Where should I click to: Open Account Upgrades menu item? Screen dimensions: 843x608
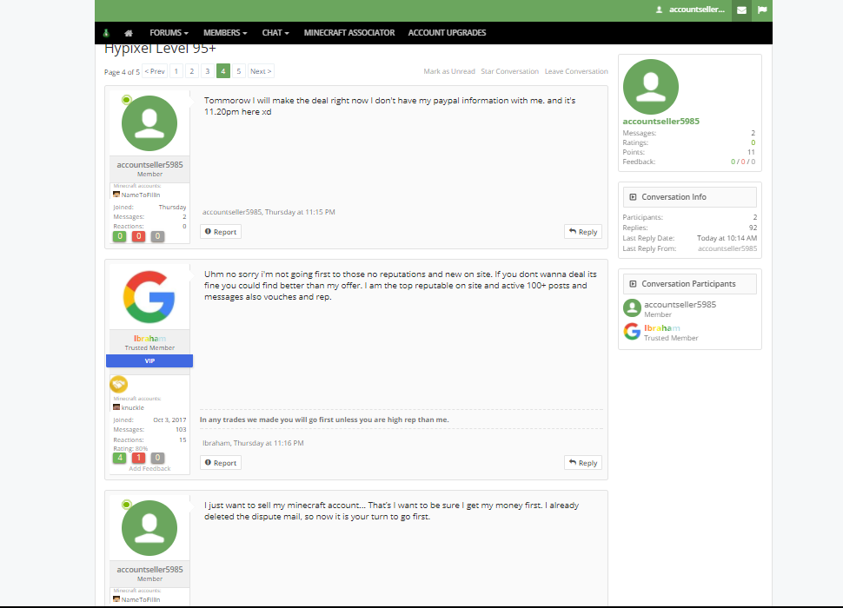coord(447,33)
